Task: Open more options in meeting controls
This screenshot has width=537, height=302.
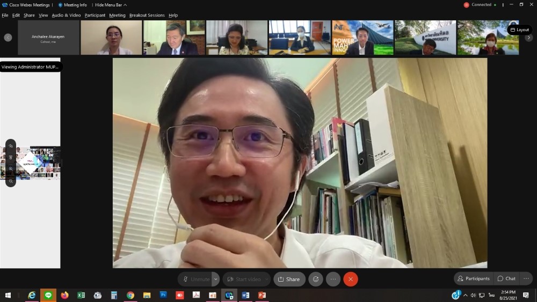Action: pos(333,279)
